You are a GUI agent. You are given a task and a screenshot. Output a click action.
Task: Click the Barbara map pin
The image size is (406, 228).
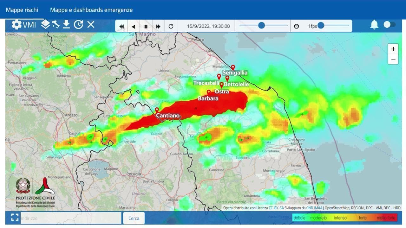209,92
